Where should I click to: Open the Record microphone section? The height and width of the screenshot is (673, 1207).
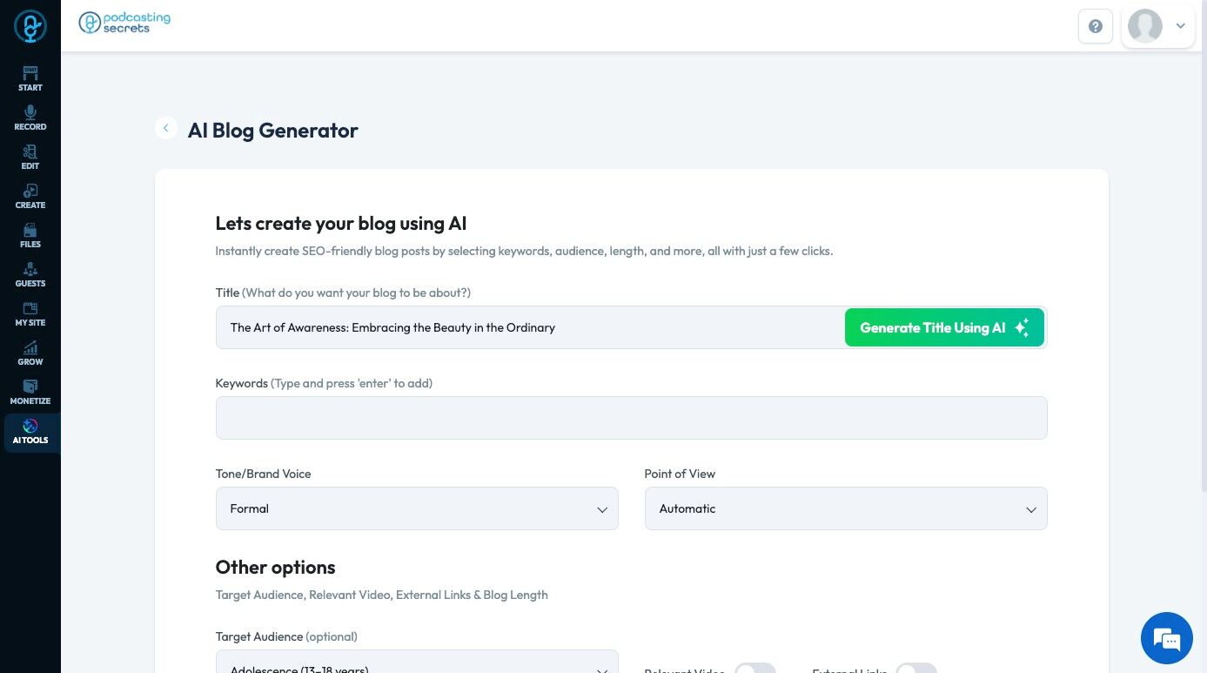point(30,118)
